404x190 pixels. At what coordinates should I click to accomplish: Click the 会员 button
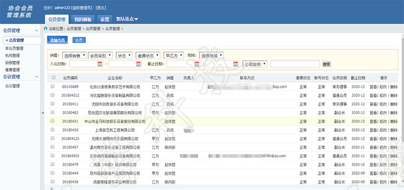79,40
